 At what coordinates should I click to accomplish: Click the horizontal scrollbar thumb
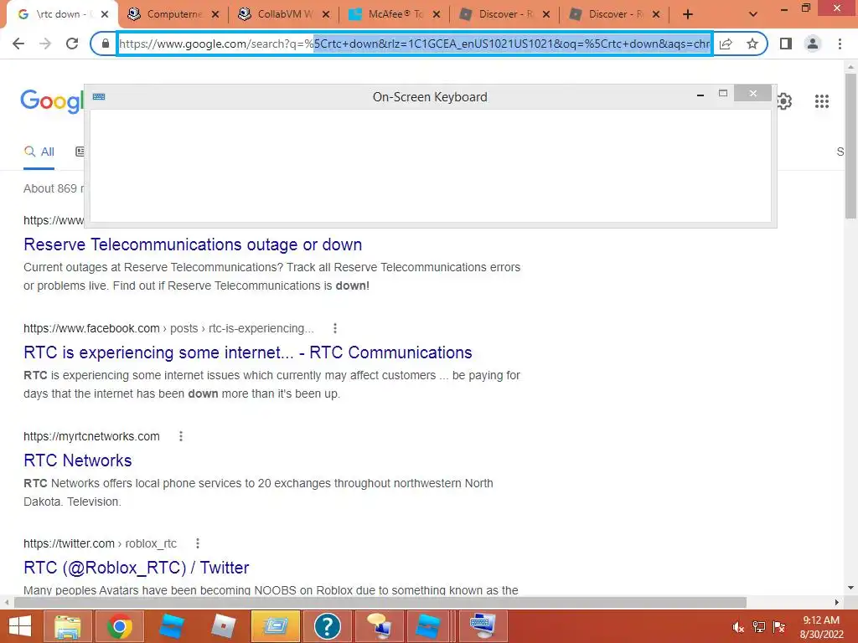tap(380, 602)
